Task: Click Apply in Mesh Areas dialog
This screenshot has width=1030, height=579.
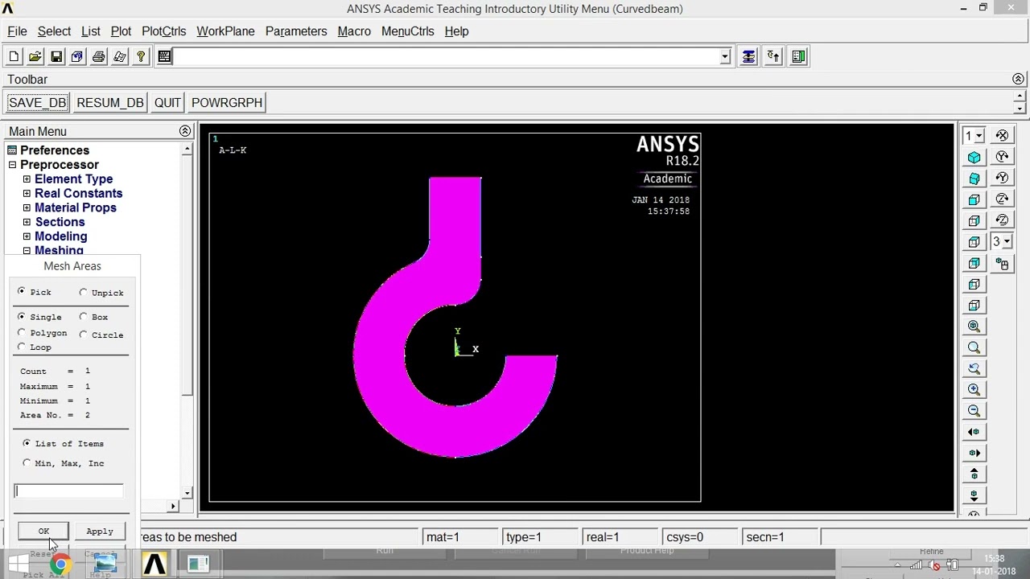Action: click(x=100, y=531)
